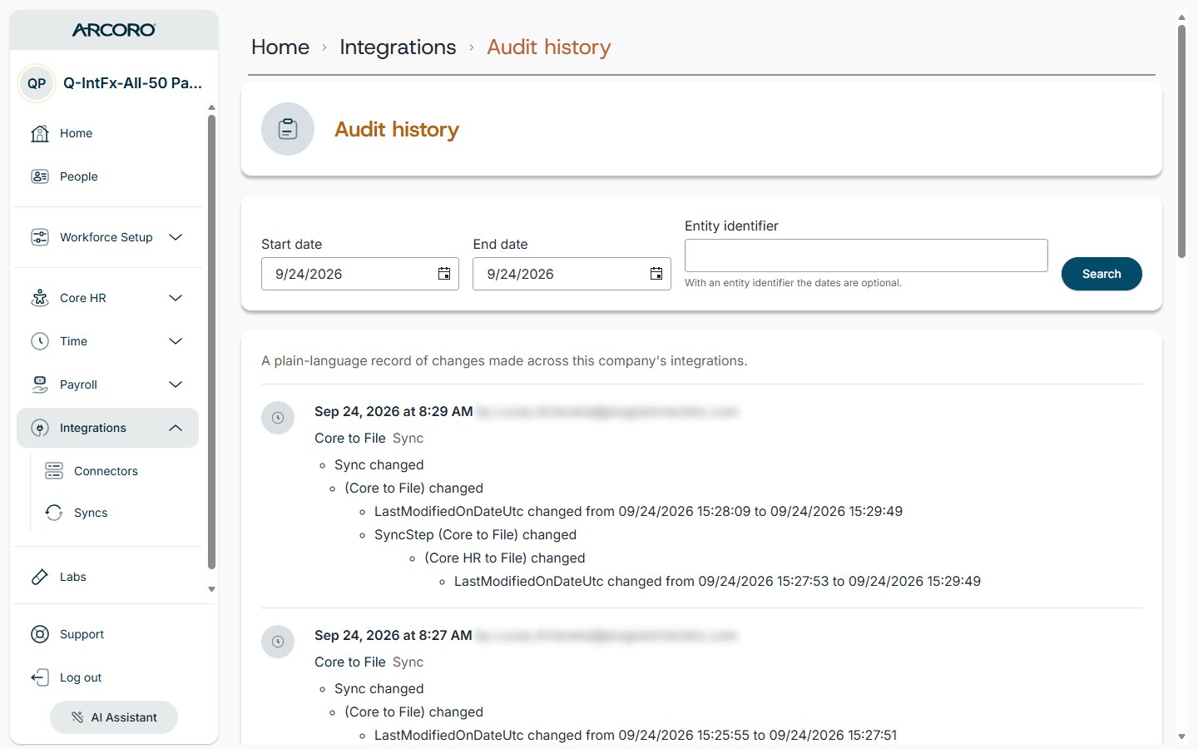Click the Home house icon in sidebar
The height and width of the screenshot is (749, 1198).
40,133
